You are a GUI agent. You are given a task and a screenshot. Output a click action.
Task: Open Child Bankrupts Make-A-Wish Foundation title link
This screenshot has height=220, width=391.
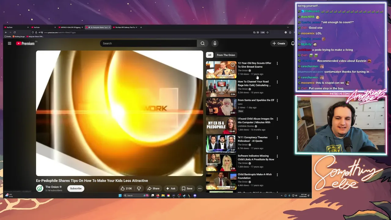[x=255, y=176]
